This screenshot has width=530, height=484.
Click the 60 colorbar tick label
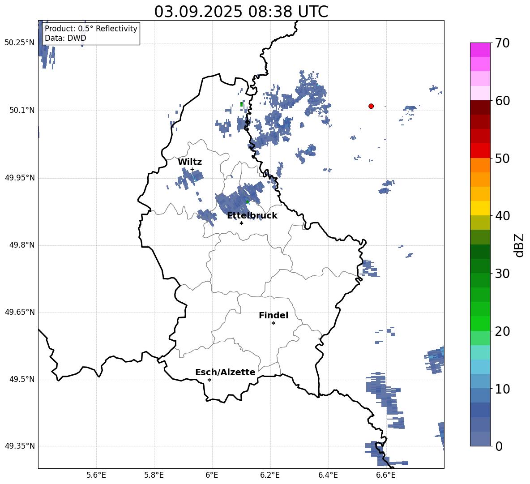(x=502, y=101)
